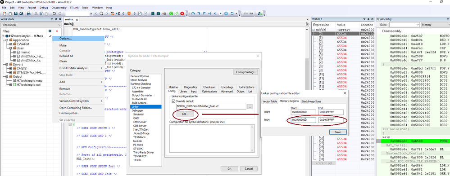Screen dimensions: 450x176
Task: Create a new document from the toolbar
Action: 5,13
